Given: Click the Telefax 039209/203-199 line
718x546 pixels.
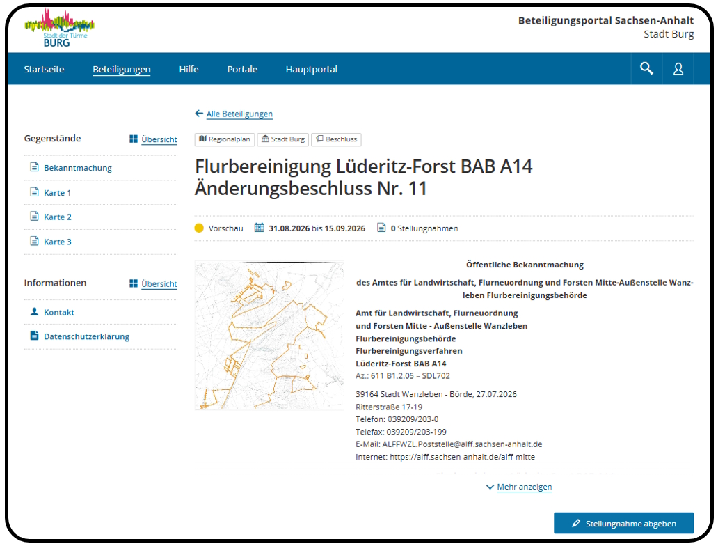Looking at the screenshot, I should point(401,432).
